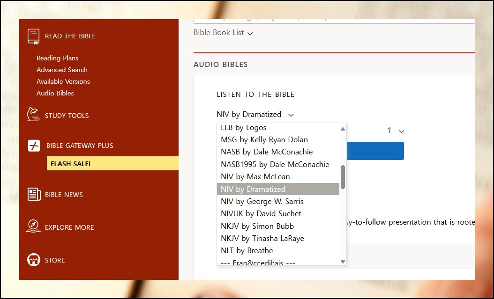
Task: Click the search input field at top
Action: tap(334, 21)
